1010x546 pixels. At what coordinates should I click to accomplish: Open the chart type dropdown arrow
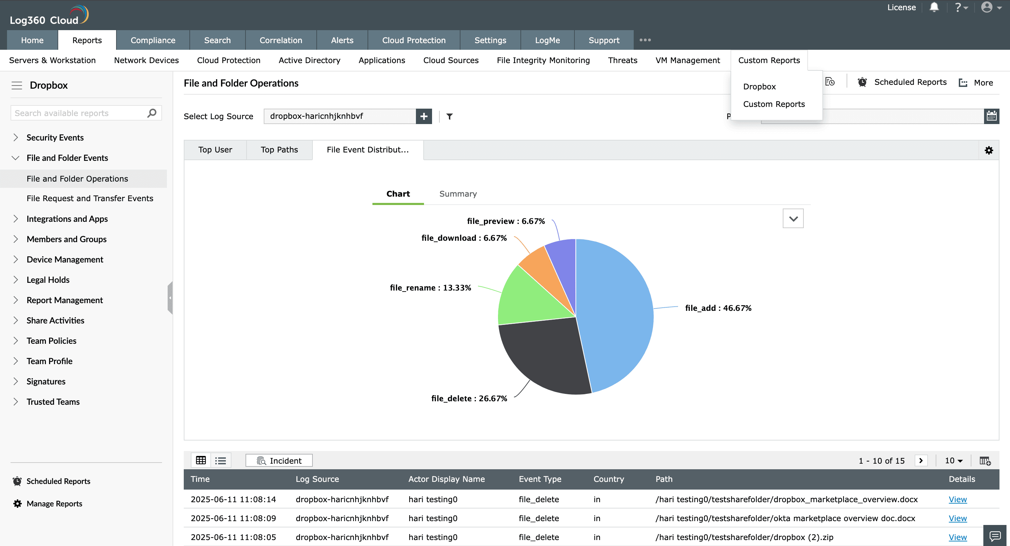[x=793, y=219]
